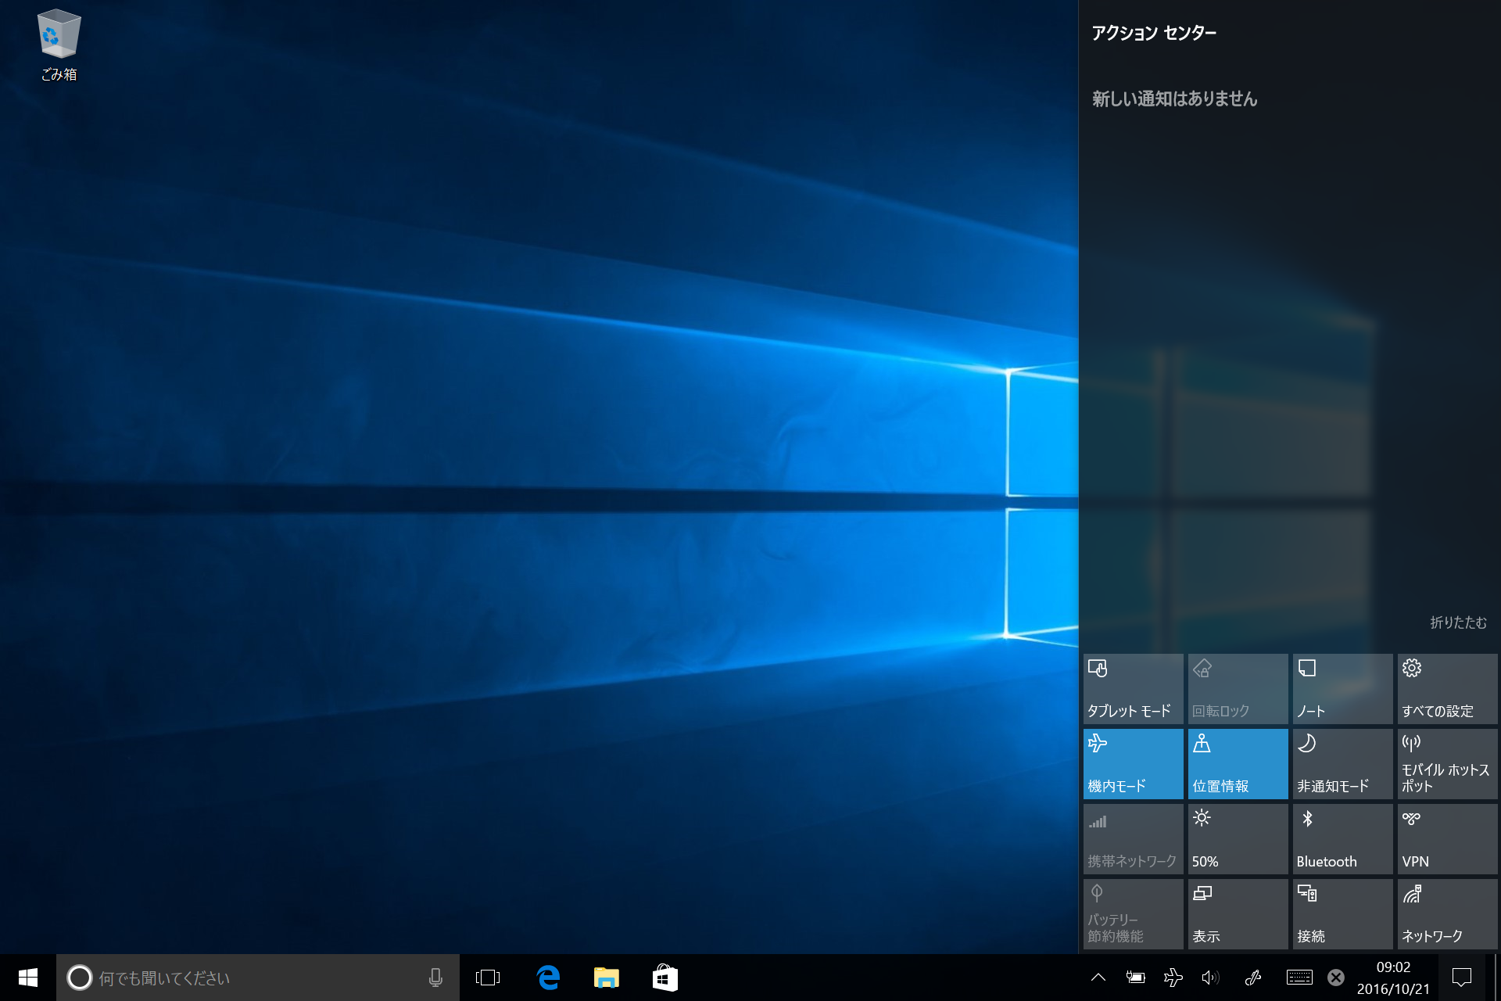Image resolution: width=1501 pixels, height=1001 pixels.
Task: Turn off Airplane mode (機内モード) tile
Action: pos(1133,764)
